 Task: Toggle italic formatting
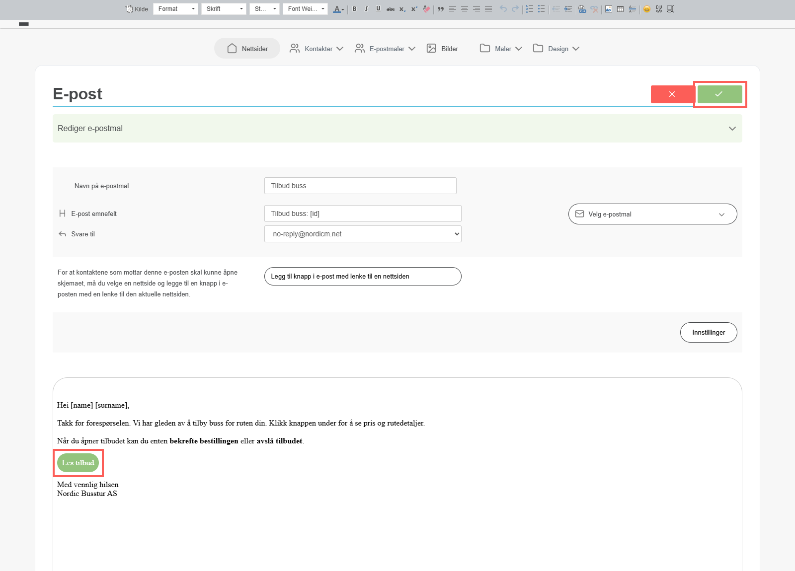tap(366, 9)
